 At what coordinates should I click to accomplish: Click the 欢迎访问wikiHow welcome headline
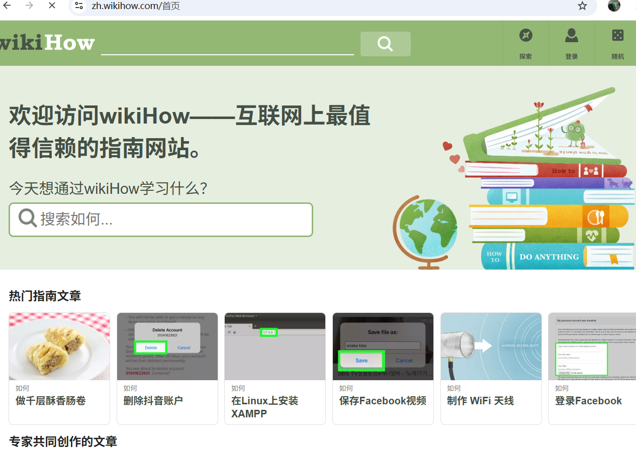point(190,132)
